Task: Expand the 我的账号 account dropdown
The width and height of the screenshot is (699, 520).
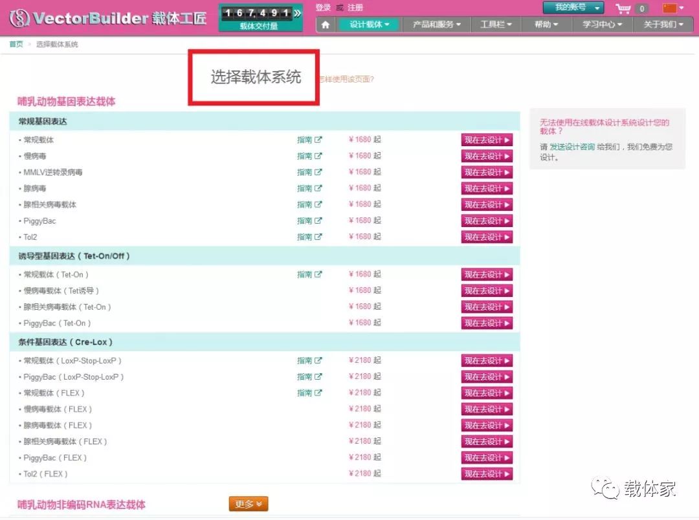Action: click(x=573, y=8)
